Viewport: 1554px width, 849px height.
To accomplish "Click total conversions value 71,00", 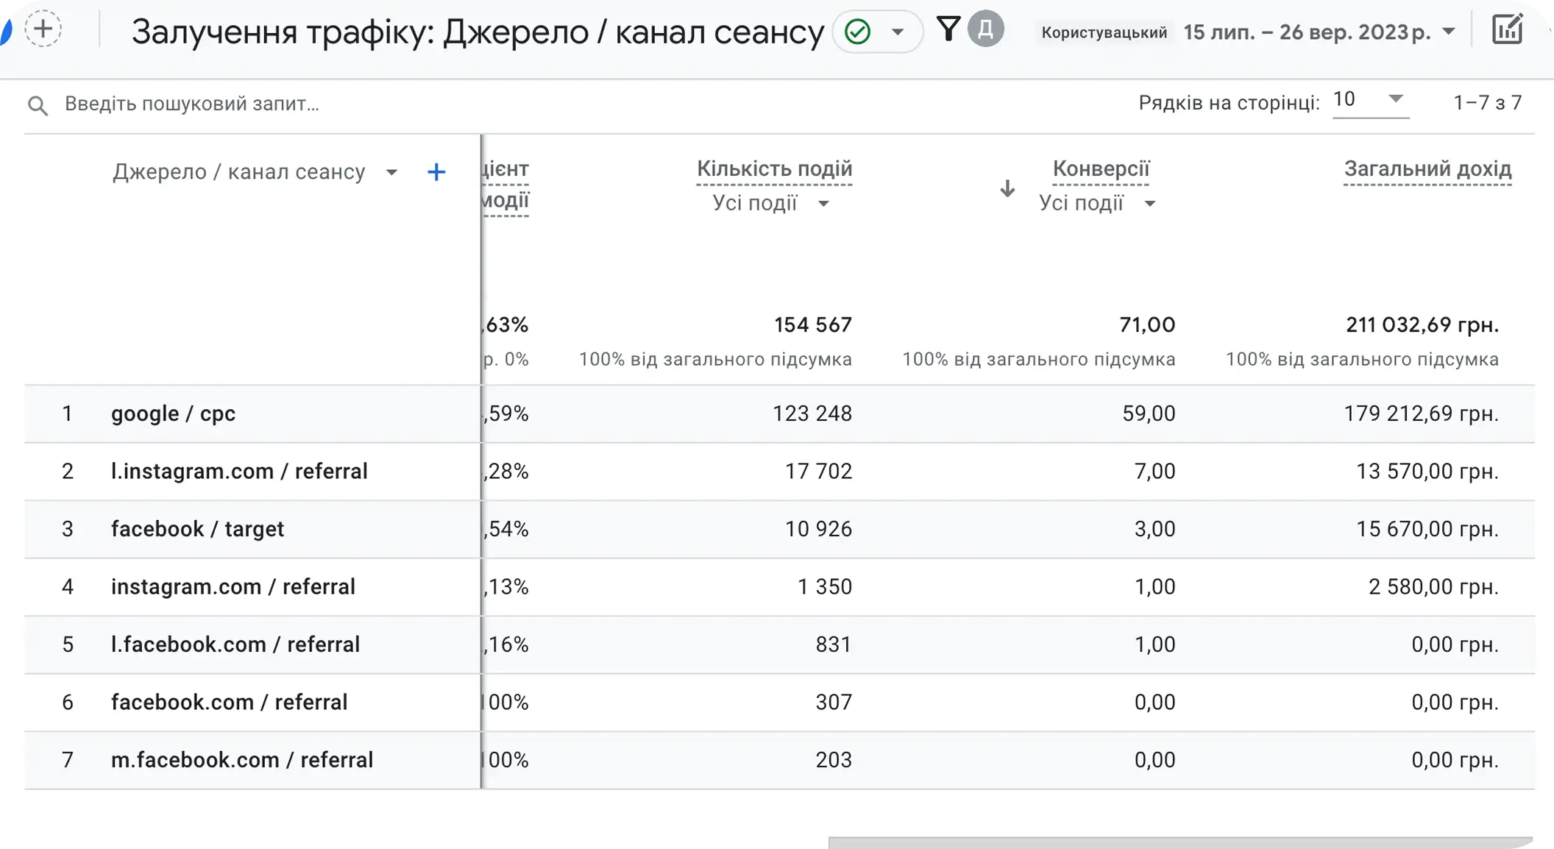I will point(1147,324).
